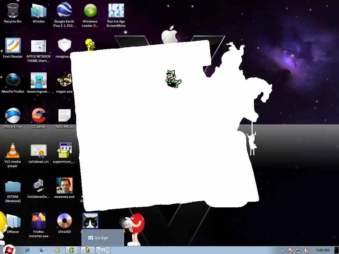Click the green Mario screenmate character

pos(173,79)
